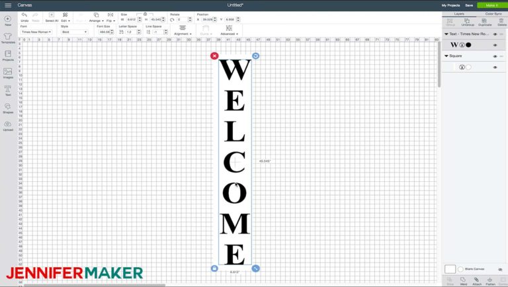Click the Attach tool
The height and width of the screenshot is (287, 508).
[x=476, y=281]
